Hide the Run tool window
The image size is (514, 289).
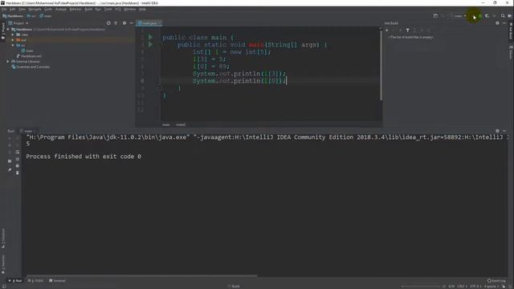(x=504, y=131)
